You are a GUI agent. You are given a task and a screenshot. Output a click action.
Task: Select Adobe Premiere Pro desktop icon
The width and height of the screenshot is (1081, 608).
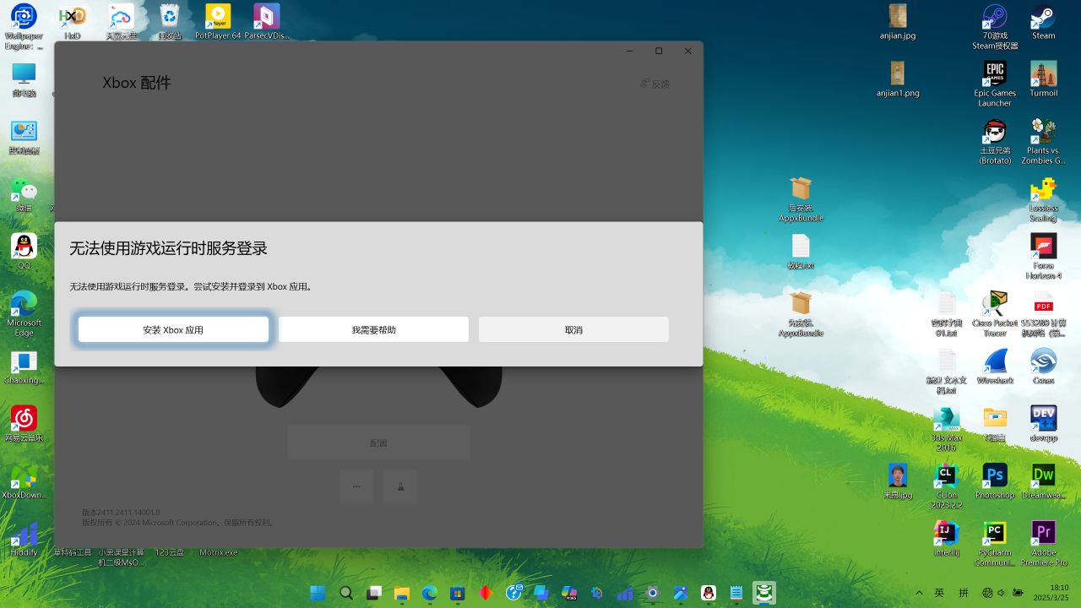coord(1043,543)
